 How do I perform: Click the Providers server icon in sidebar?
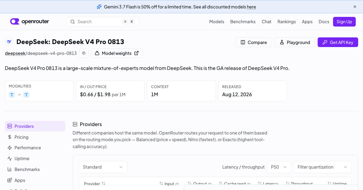pos(10,126)
